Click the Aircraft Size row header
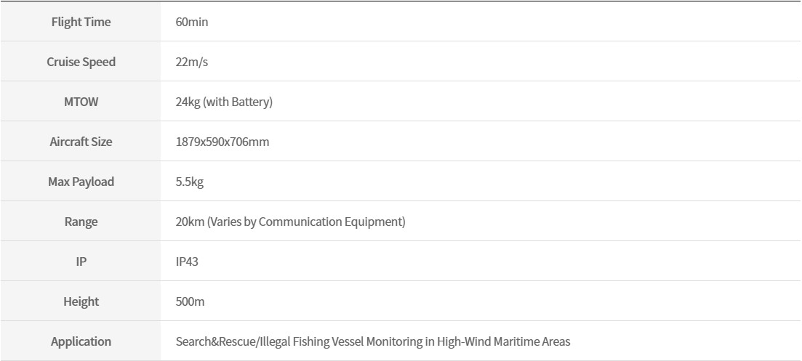The height and width of the screenshot is (361, 802). click(x=81, y=142)
